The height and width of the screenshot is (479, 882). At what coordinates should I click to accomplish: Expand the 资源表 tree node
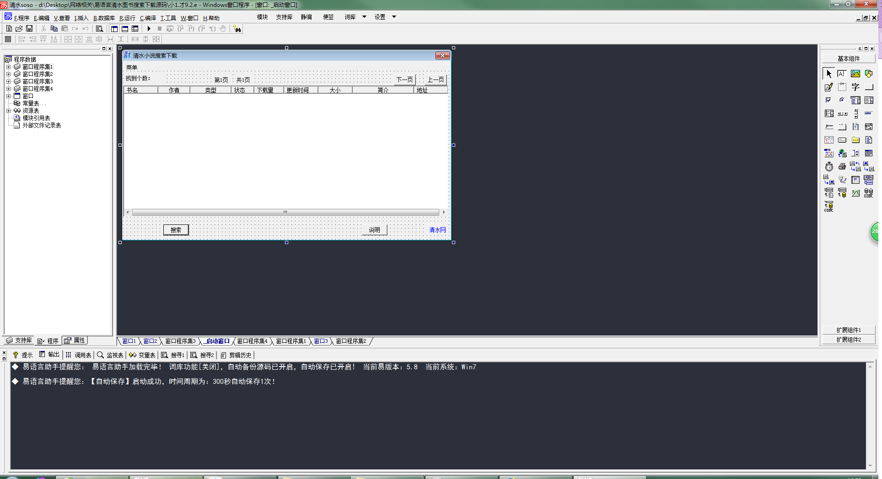pyautogui.click(x=8, y=111)
